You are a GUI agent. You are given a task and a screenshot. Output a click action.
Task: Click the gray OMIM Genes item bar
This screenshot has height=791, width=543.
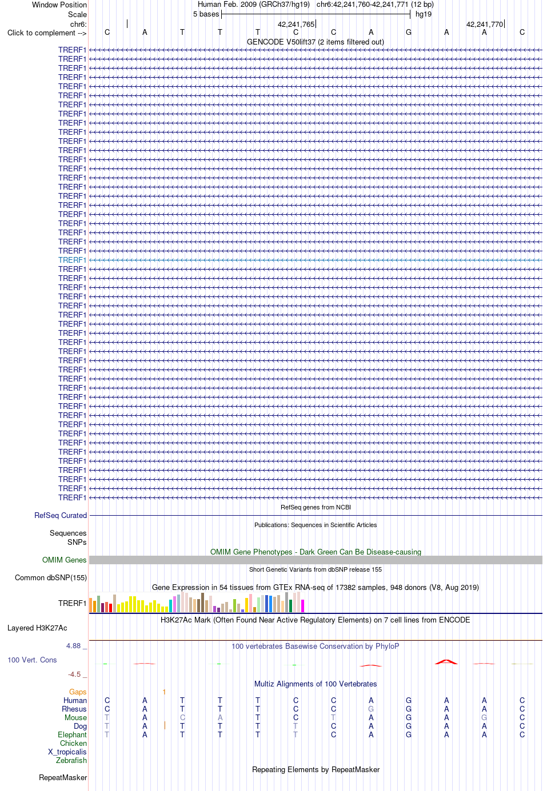pyautogui.click(x=316, y=560)
